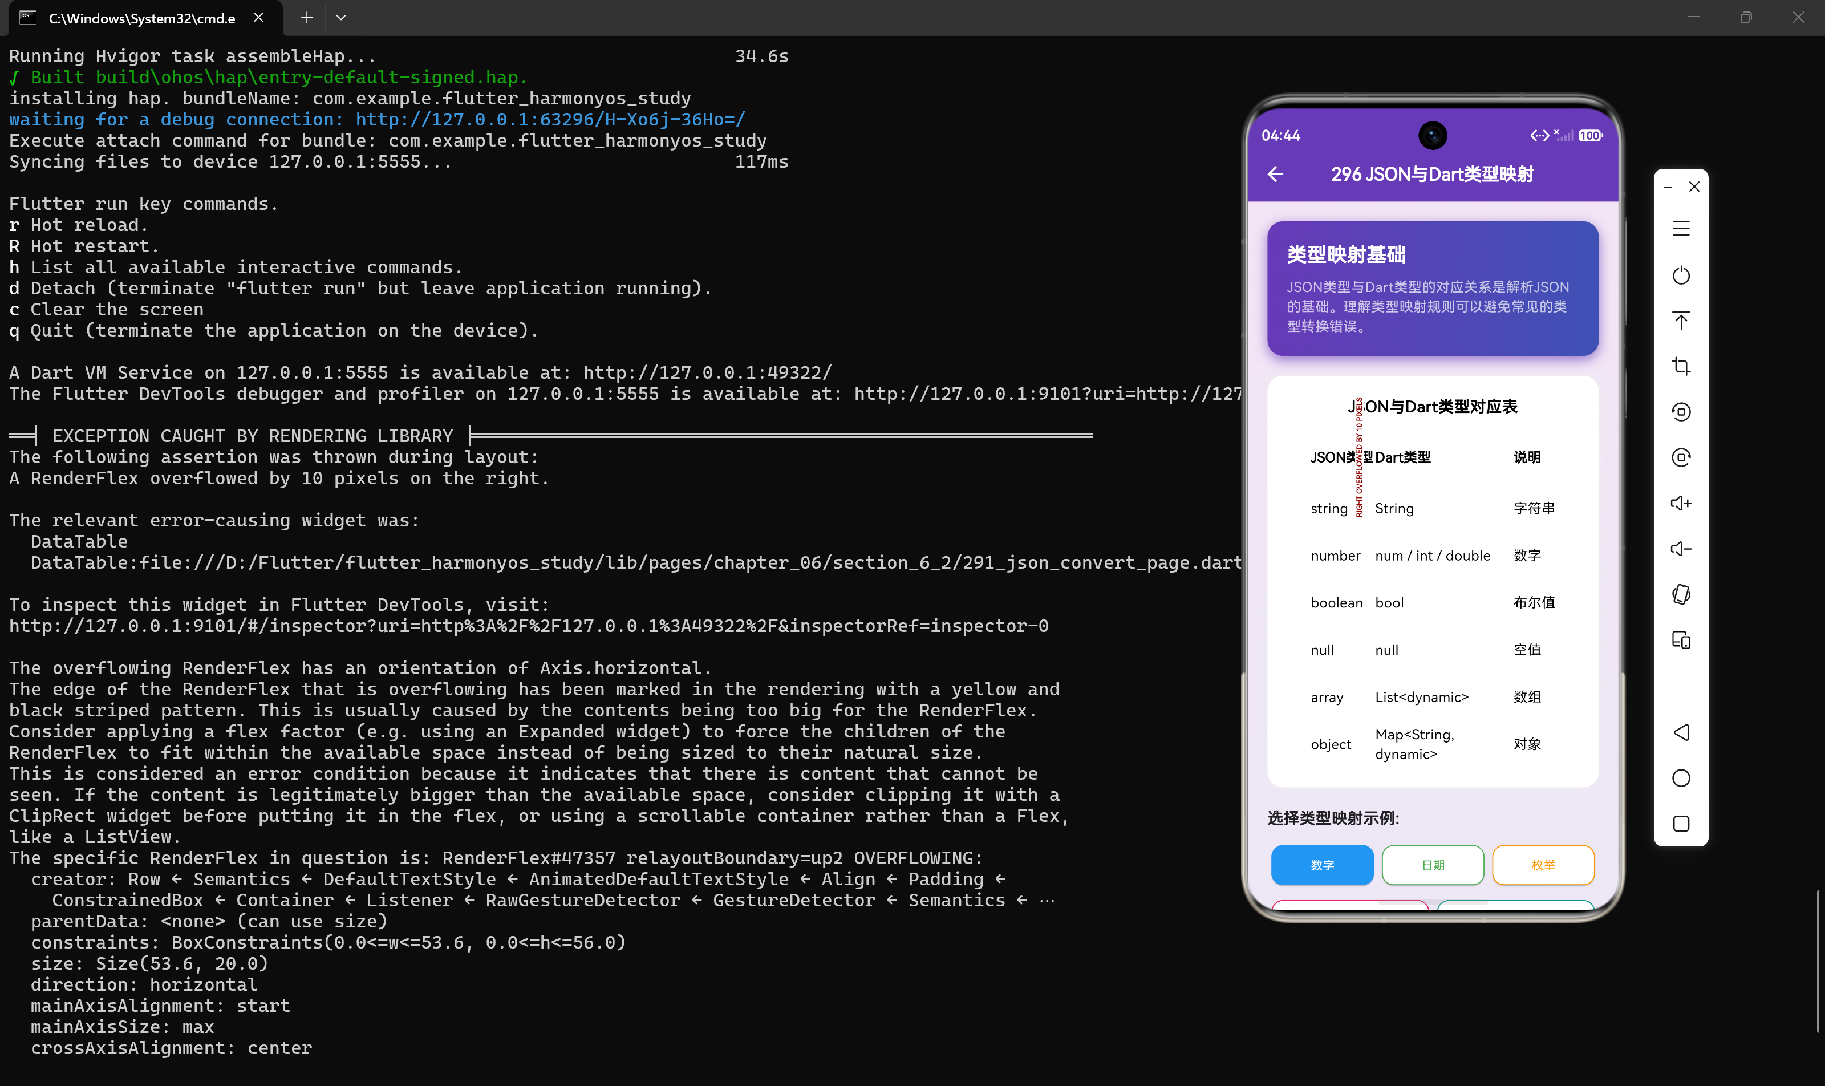Screen dimensions: 1825x1086
Task: Tap the blue 数字 example button
Action: pos(1321,865)
